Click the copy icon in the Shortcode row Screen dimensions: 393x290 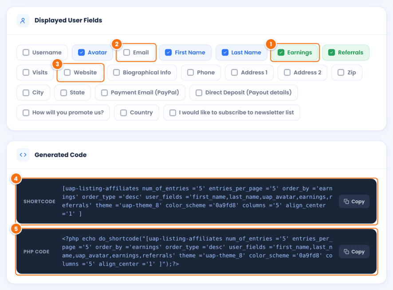click(346, 202)
